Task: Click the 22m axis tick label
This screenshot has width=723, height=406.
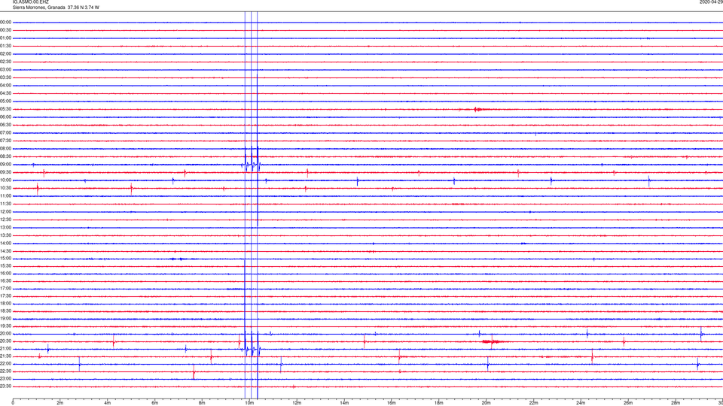Action: click(x=533, y=403)
